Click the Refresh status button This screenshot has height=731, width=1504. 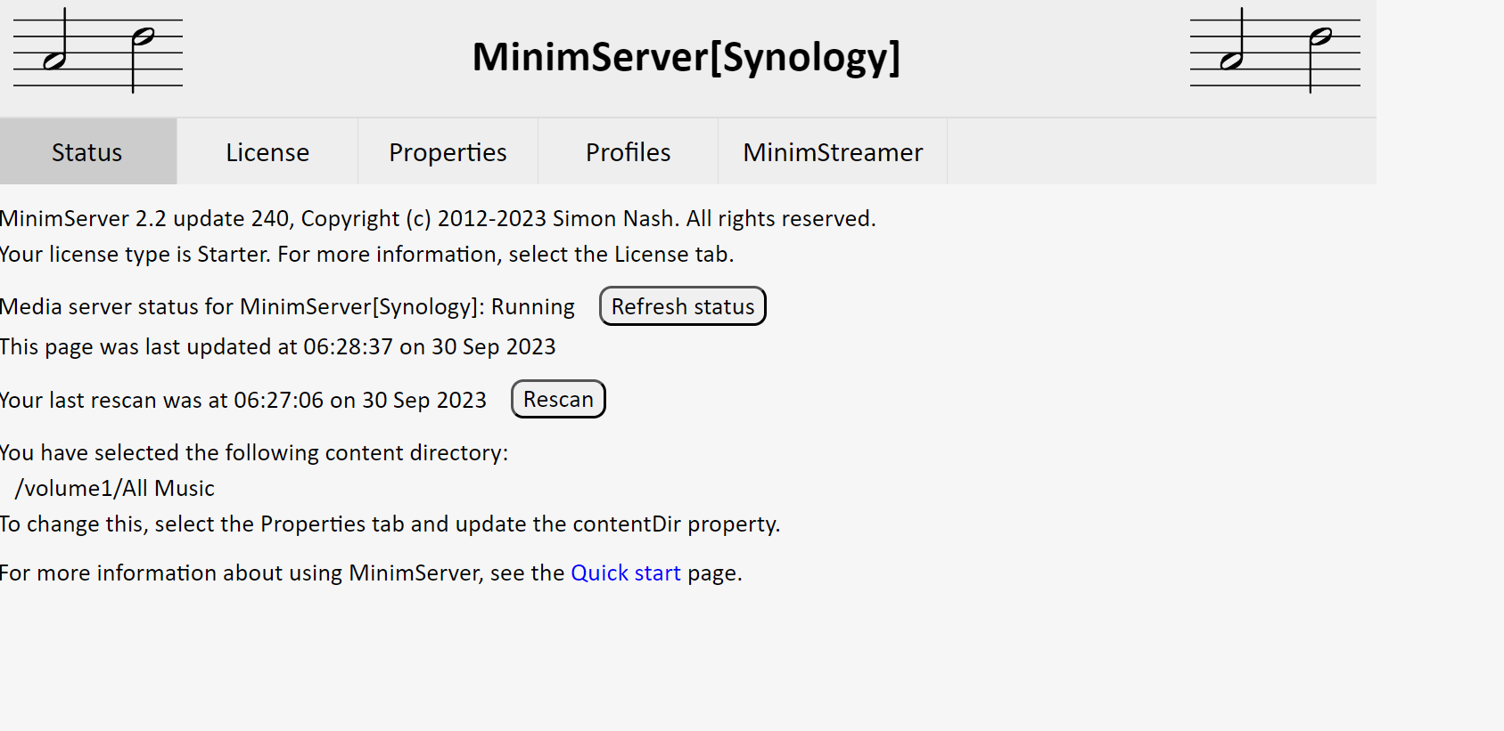(683, 306)
